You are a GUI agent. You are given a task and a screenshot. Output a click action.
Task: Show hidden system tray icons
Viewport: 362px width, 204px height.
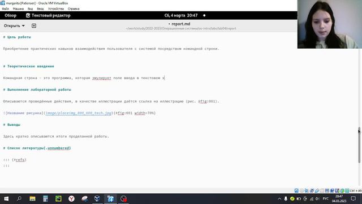coord(279,199)
